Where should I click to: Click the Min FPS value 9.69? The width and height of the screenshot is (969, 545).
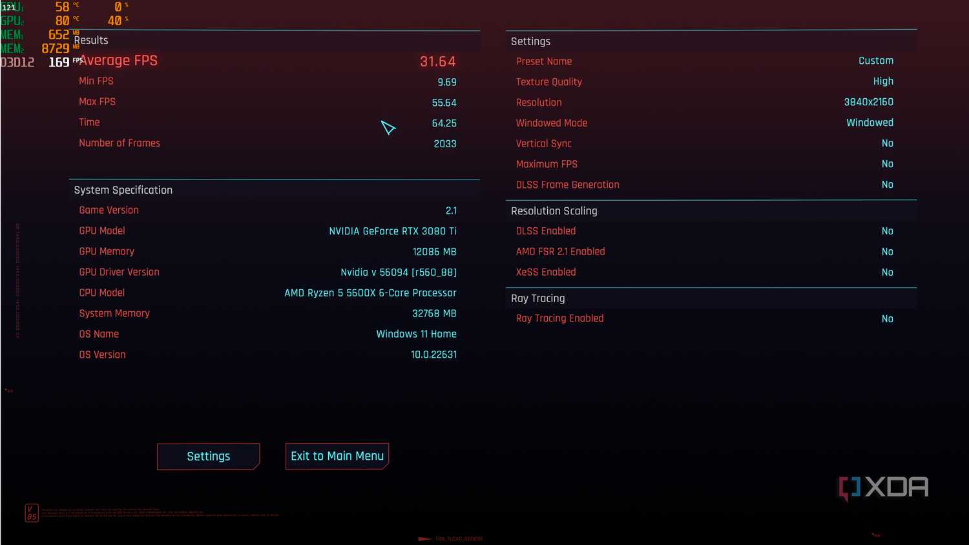[447, 82]
